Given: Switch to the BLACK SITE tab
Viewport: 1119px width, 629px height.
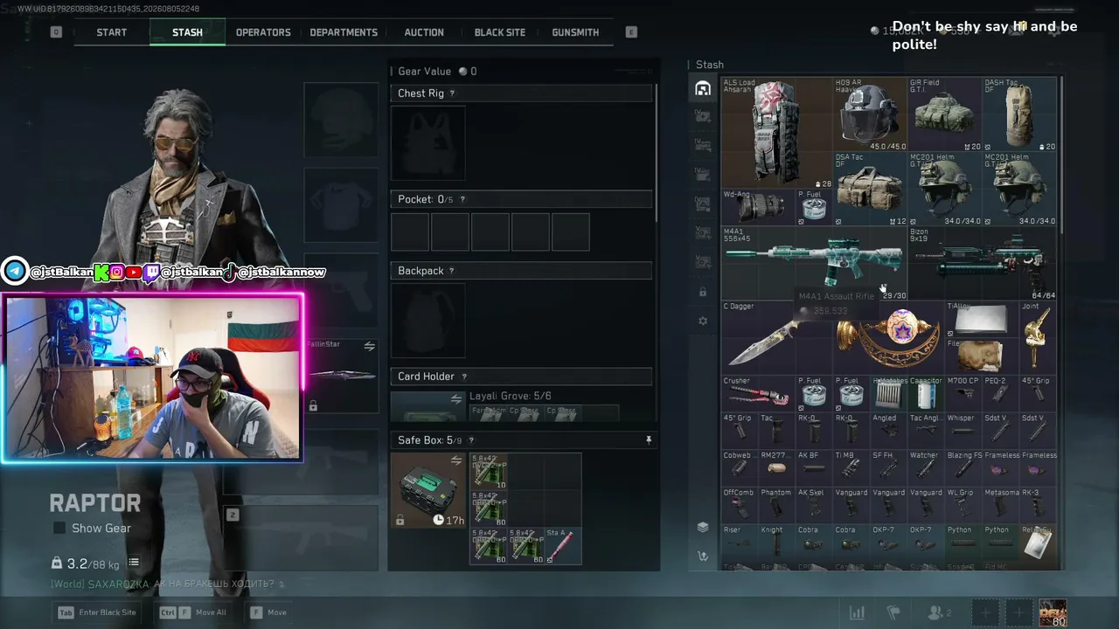Looking at the screenshot, I should [500, 32].
